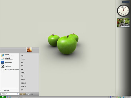Click the green Start button
The height and width of the screenshot is (98, 131).
(3, 97)
